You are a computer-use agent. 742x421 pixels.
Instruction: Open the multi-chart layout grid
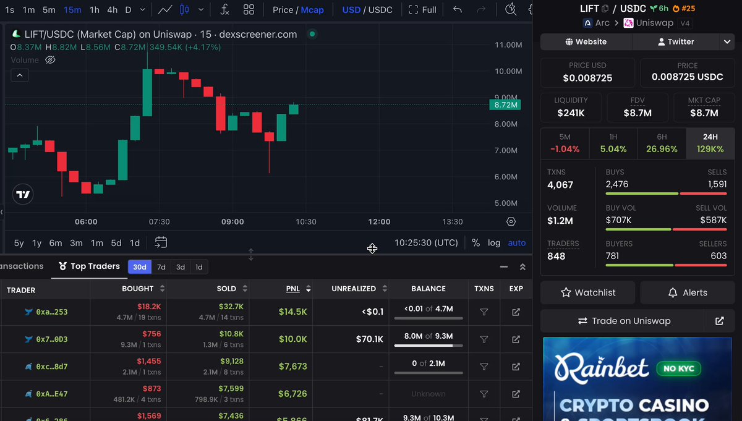[249, 10]
